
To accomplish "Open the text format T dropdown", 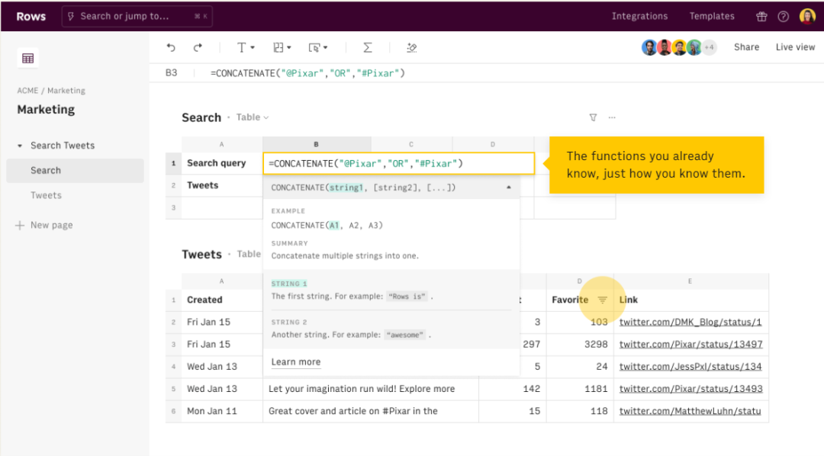I will click(x=246, y=47).
